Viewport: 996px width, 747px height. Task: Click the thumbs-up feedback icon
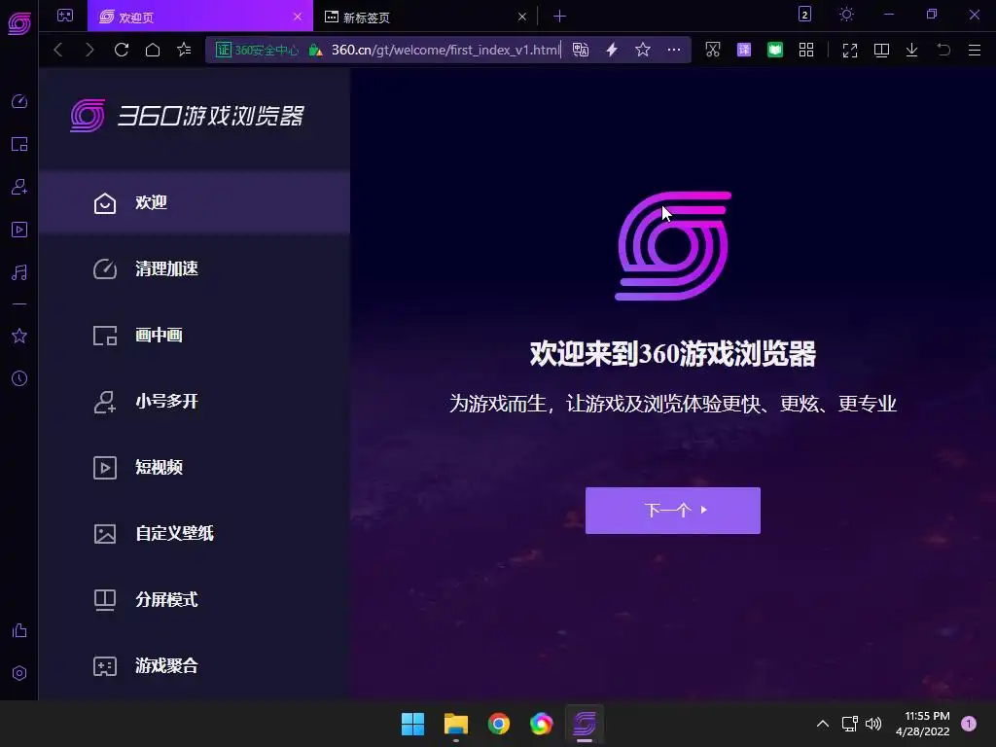pos(19,630)
